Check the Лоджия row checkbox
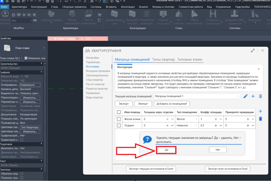This screenshot has height=181, width=271. point(119,125)
